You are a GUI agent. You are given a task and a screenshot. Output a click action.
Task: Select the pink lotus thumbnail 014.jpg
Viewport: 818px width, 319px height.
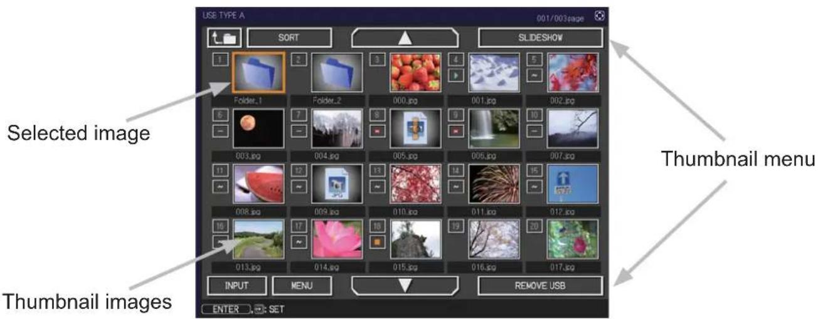point(337,239)
